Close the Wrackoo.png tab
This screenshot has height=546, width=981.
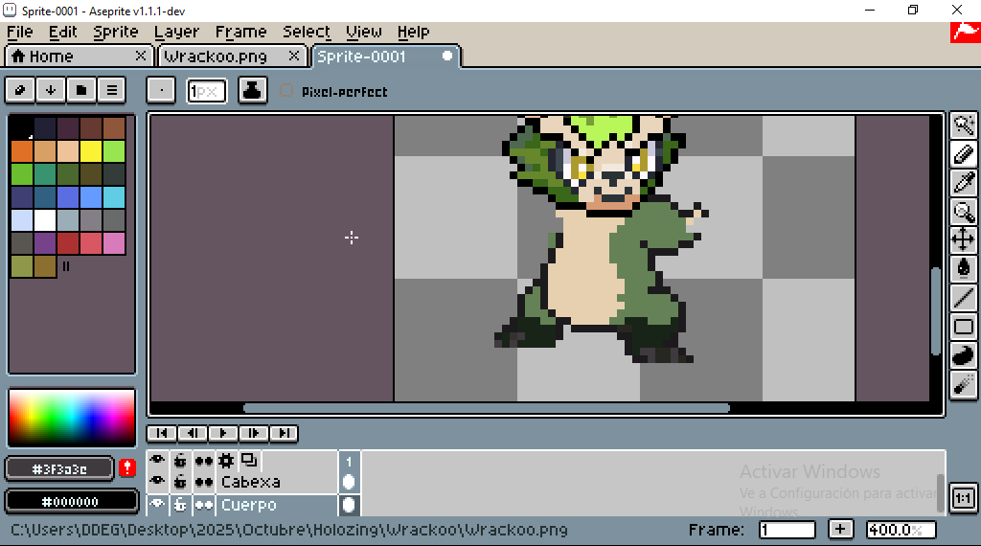click(x=293, y=56)
